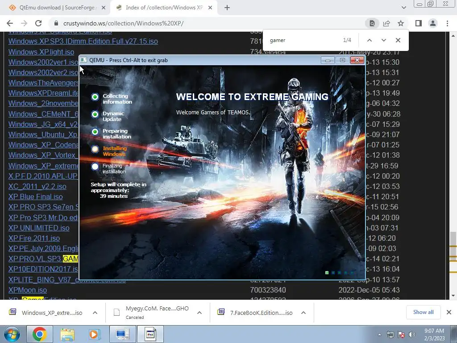The image size is (457, 343).
Task: Open the XP UNLIMITED.iso link
Action: (x=39, y=228)
